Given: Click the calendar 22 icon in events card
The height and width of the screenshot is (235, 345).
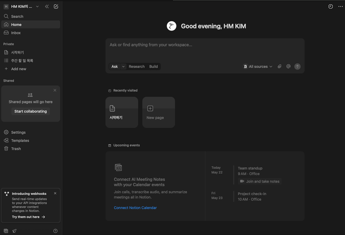Looking at the screenshot, I should 118,168.
